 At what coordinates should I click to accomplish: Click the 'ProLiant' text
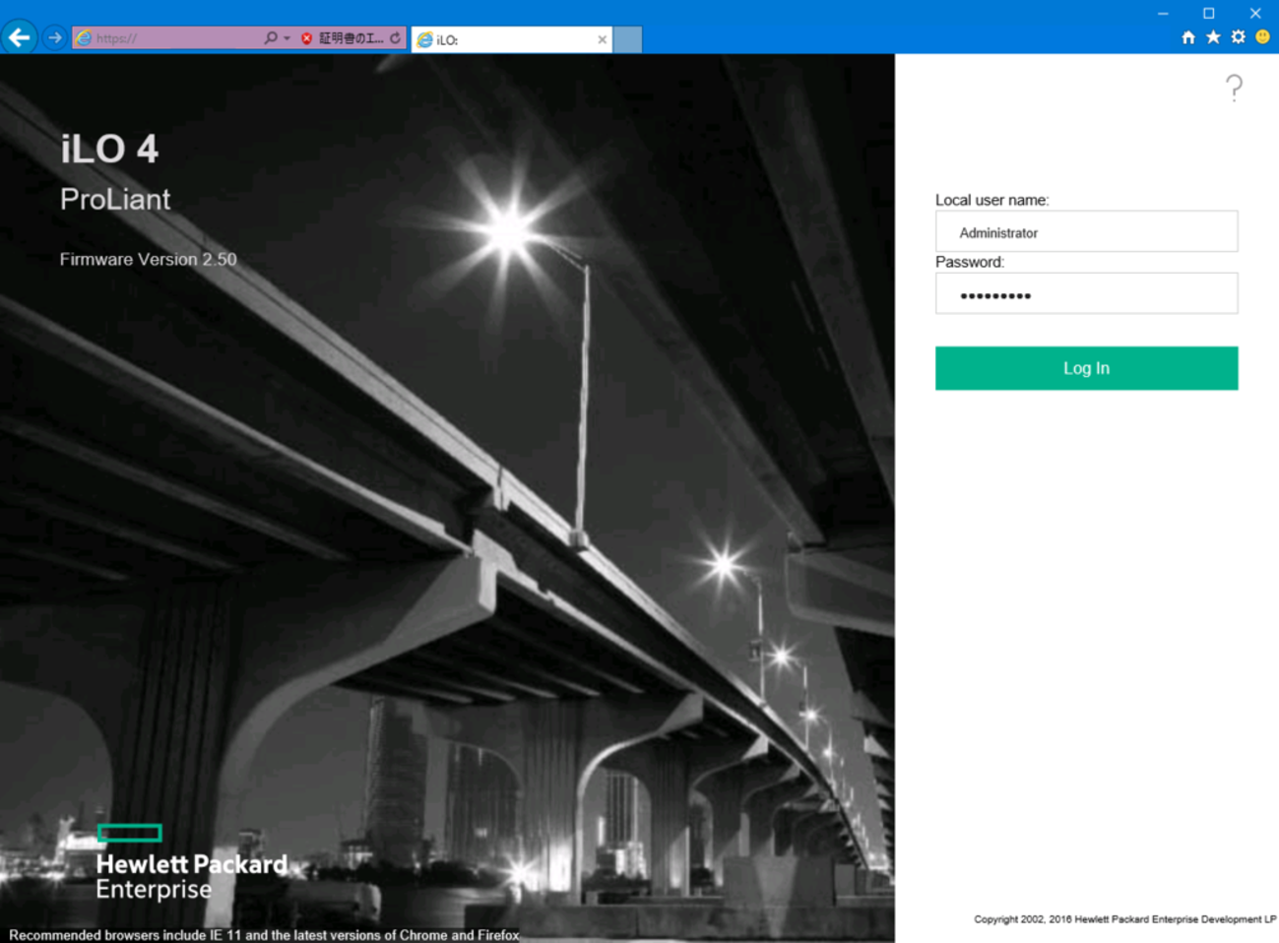tap(115, 200)
